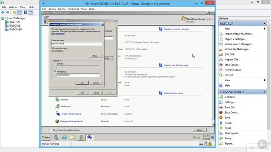Click the Move action in Actions pane

pos(229,138)
